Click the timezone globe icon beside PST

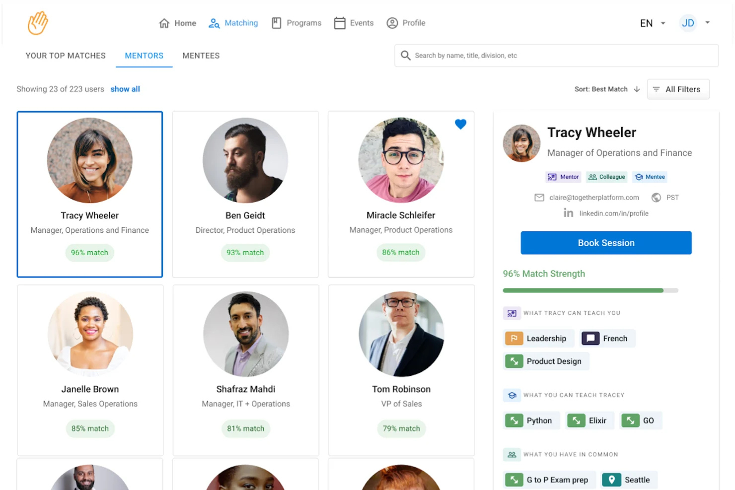656,198
